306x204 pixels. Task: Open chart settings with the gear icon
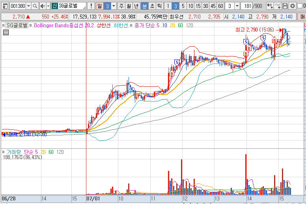[x=292, y=6]
